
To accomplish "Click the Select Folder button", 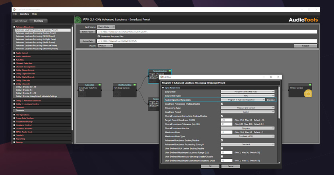I will pyautogui.click(x=87, y=32).
